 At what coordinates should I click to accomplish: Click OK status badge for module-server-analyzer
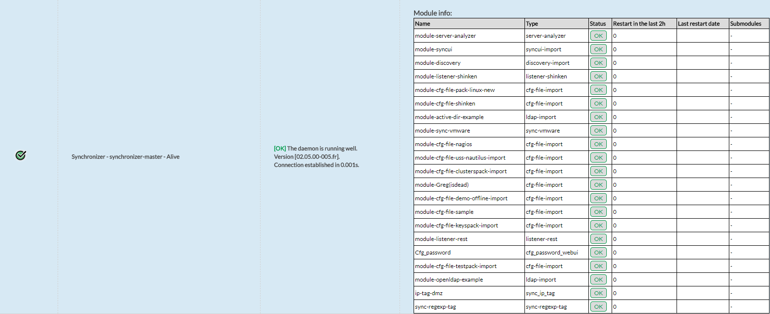pos(598,36)
